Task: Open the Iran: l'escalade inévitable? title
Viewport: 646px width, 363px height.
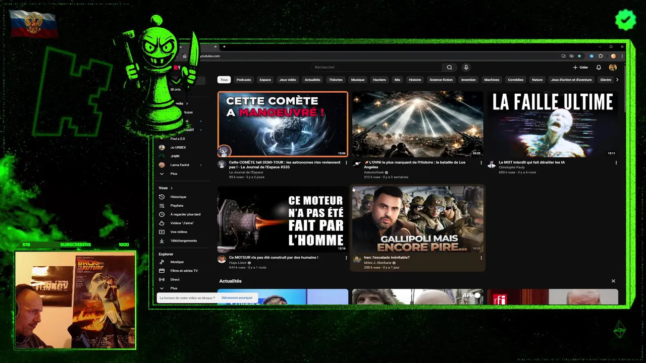Action: (x=387, y=258)
